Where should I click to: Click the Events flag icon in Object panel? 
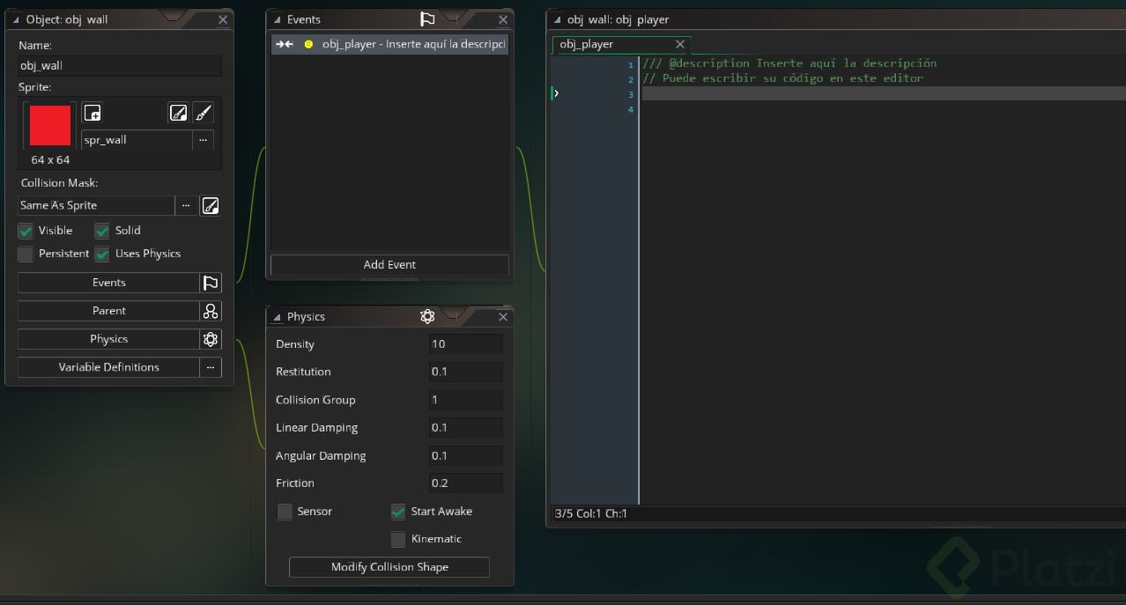point(210,283)
